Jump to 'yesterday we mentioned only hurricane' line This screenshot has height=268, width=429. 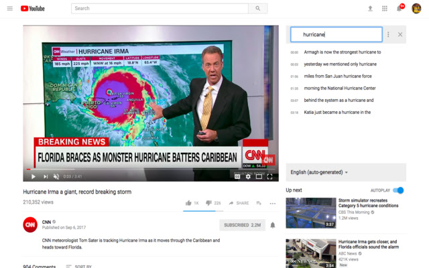click(x=341, y=64)
